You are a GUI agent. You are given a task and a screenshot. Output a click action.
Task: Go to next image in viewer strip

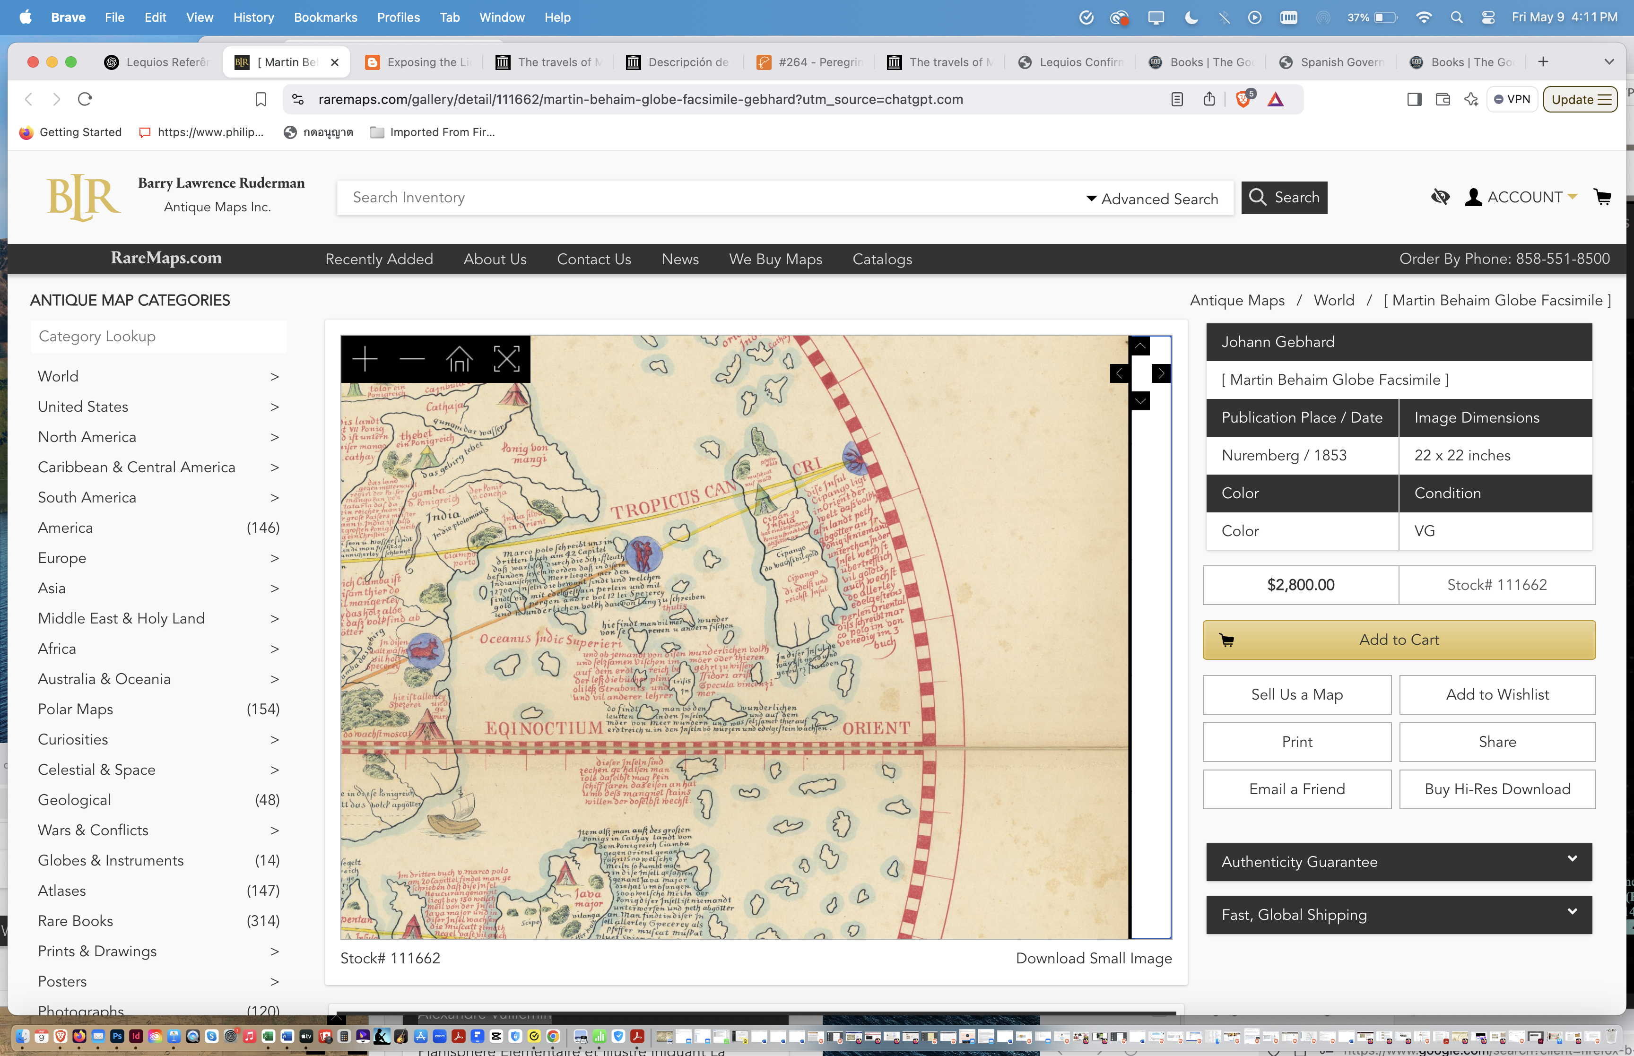tap(1161, 373)
